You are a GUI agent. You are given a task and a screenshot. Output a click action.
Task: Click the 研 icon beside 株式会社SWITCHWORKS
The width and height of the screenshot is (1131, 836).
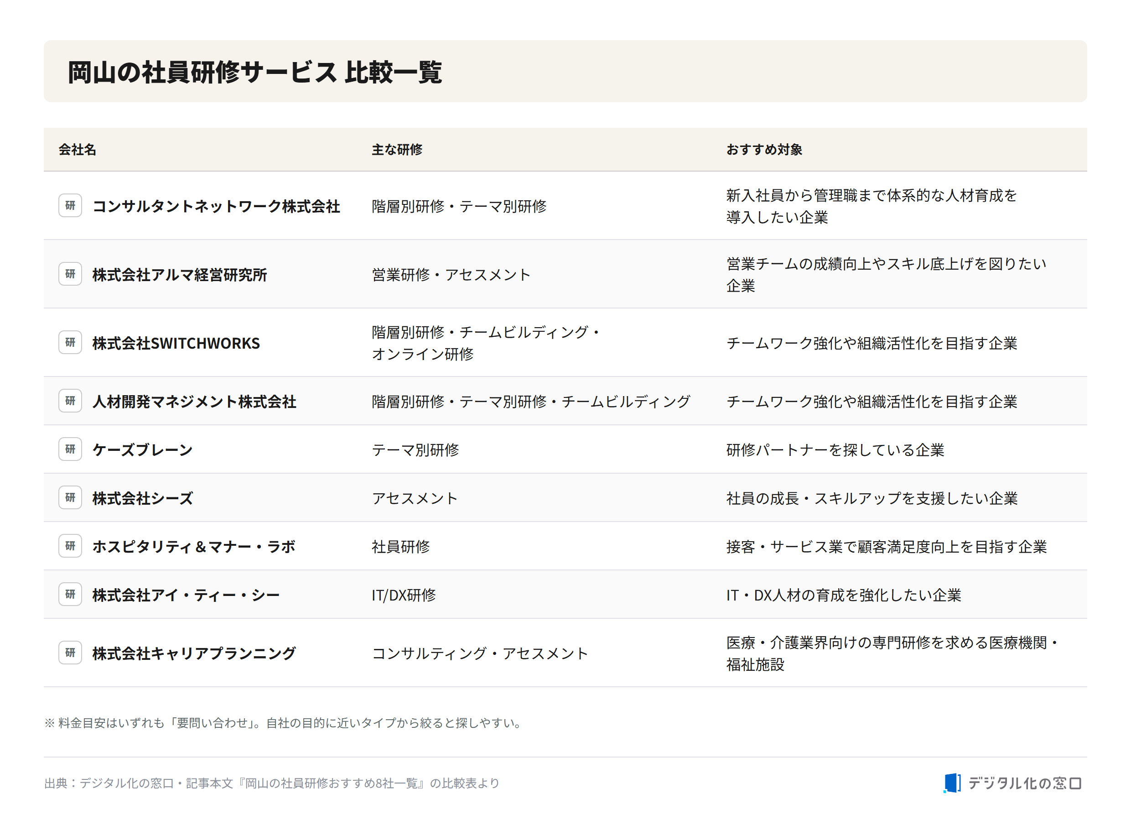tap(70, 343)
